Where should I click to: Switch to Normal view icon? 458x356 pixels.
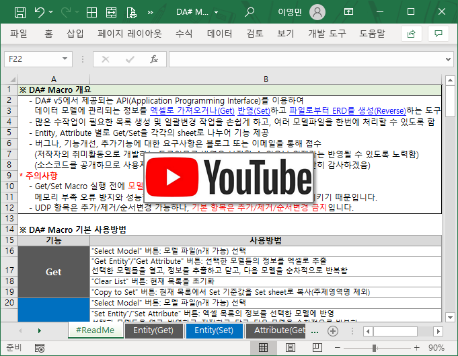coord(263,347)
